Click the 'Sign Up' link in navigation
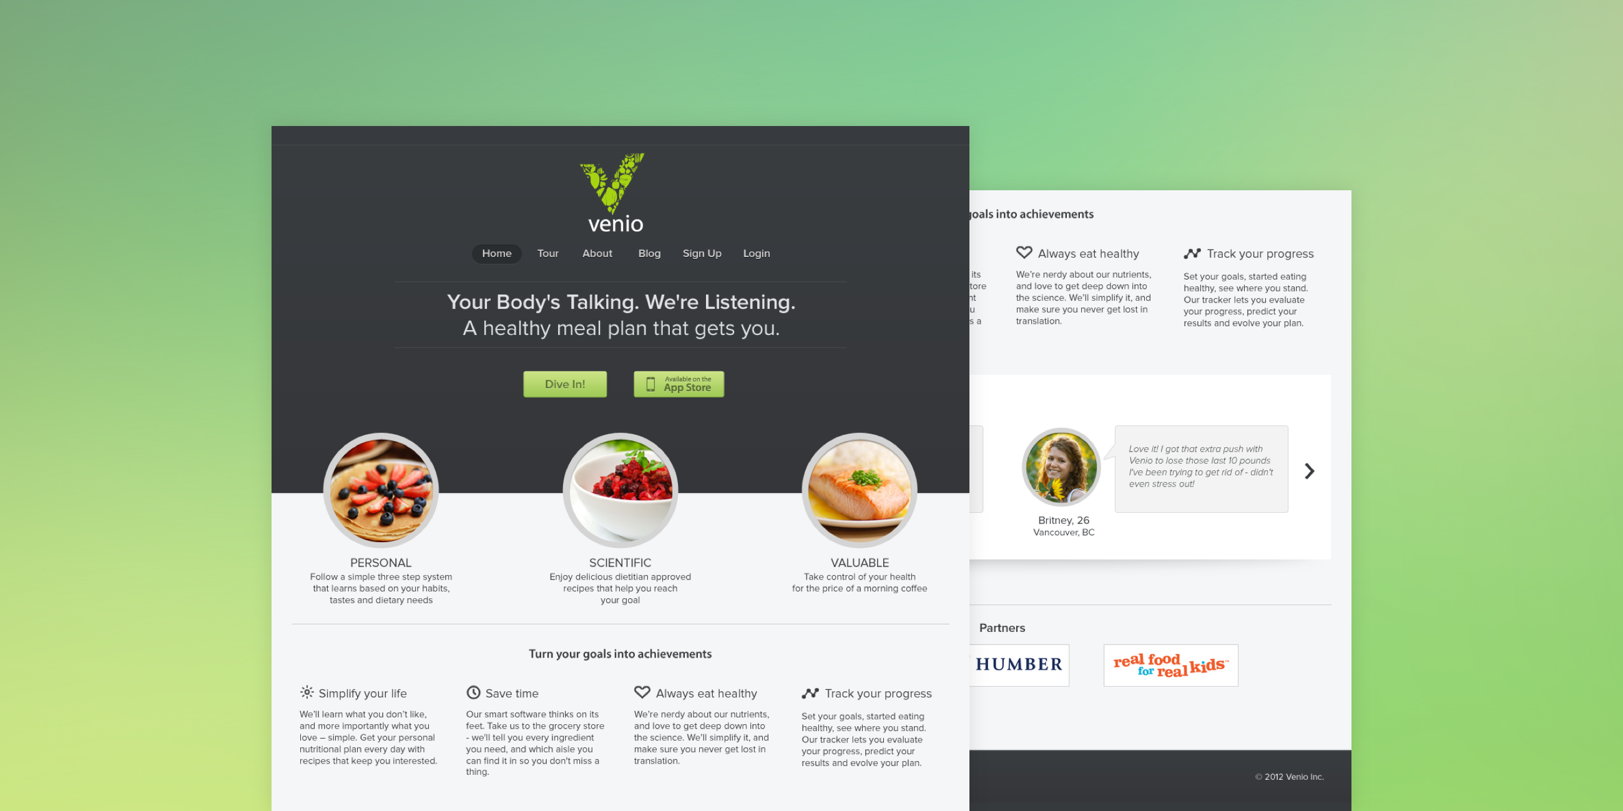Image resolution: width=1623 pixels, height=811 pixels. coord(702,253)
